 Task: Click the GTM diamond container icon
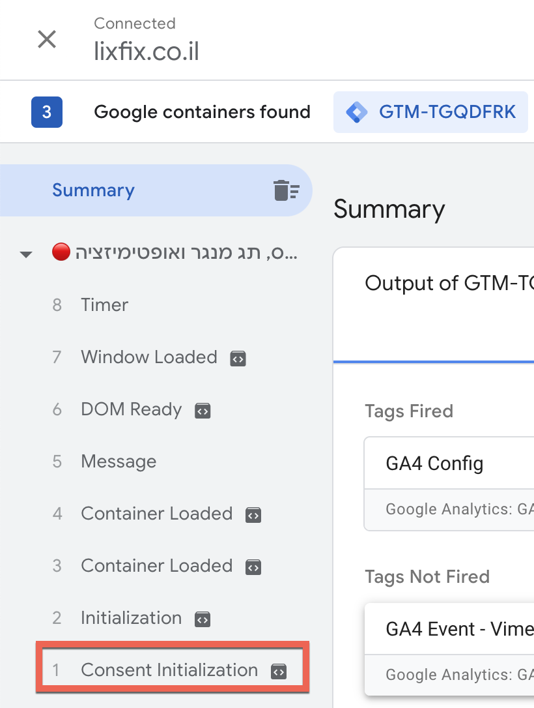356,112
